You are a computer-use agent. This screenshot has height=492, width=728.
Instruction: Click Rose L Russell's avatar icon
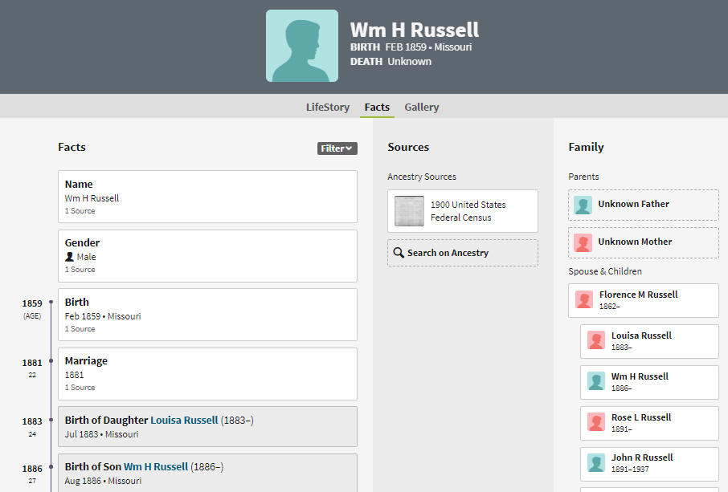(596, 421)
